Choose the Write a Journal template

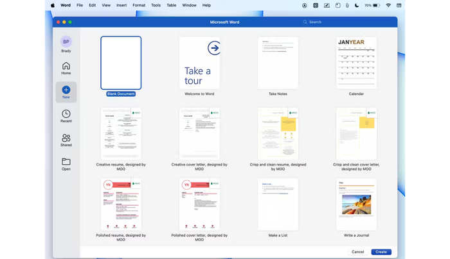click(x=356, y=205)
